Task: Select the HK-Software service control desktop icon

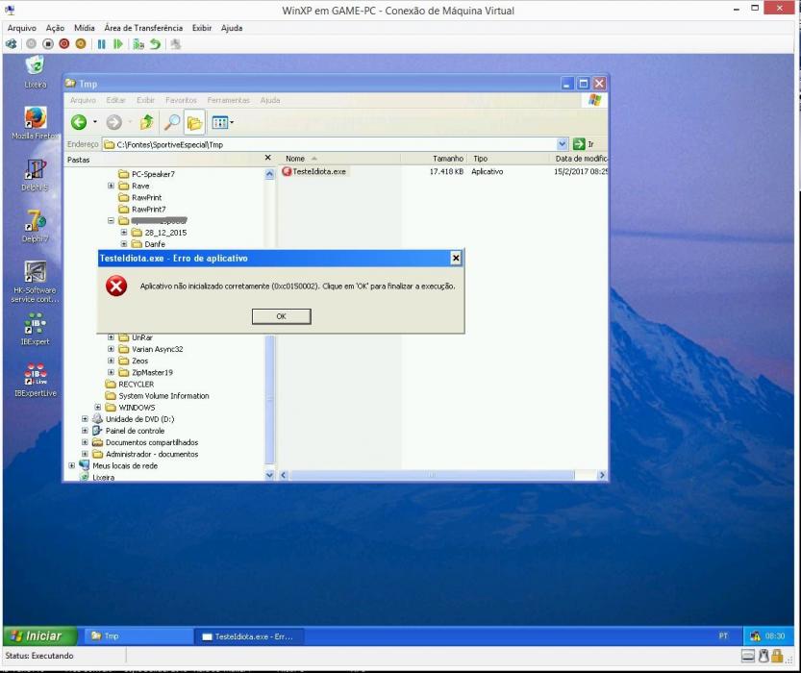Action: click(36, 283)
